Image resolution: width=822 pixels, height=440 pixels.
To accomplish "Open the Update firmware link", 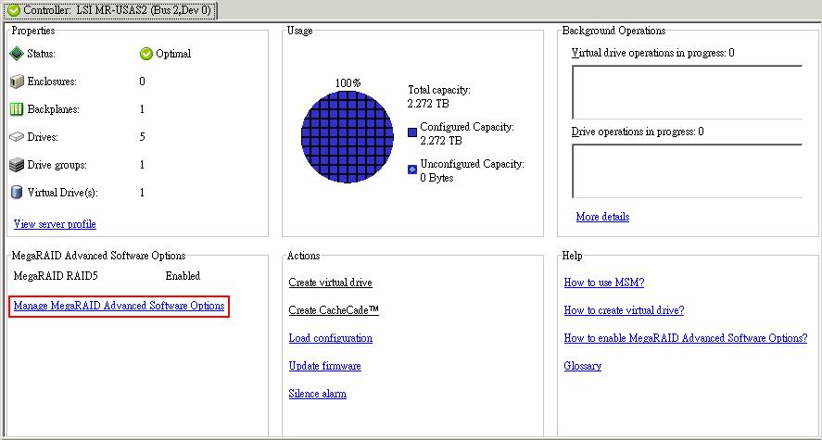I will click(325, 366).
